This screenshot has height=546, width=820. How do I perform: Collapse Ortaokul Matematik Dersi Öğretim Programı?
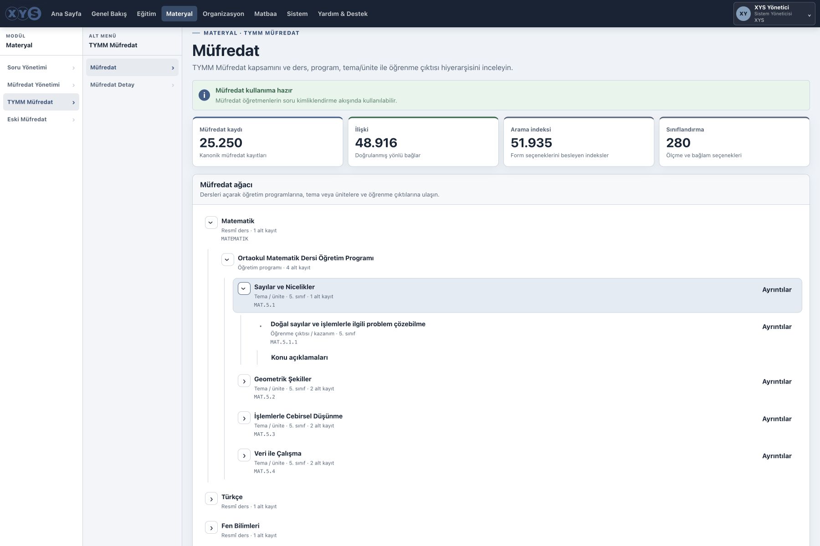227,260
